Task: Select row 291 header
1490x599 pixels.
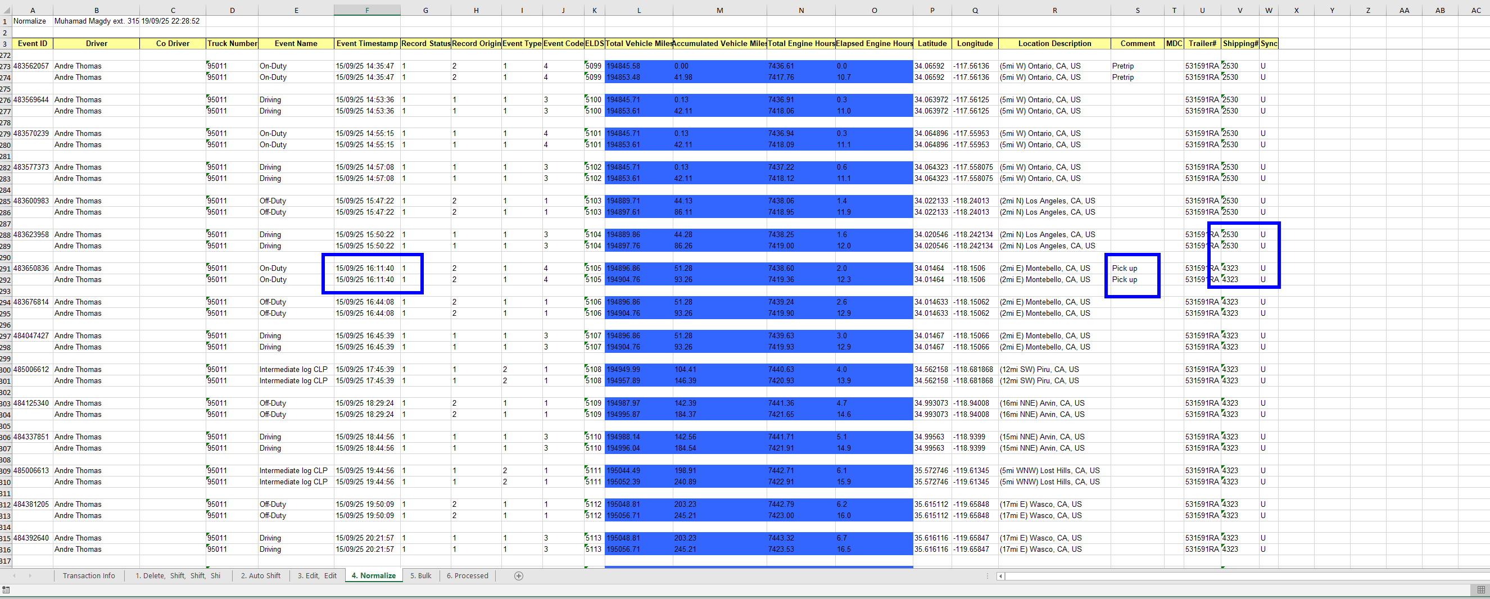Action: (x=6, y=268)
